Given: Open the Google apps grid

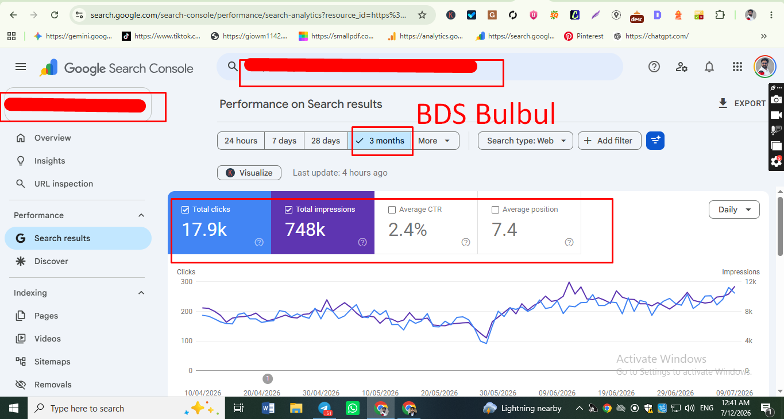Looking at the screenshot, I should (x=737, y=67).
